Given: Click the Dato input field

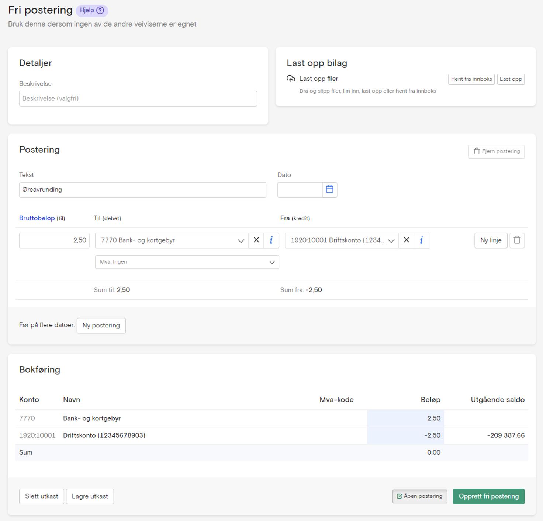Looking at the screenshot, I should [300, 190].
